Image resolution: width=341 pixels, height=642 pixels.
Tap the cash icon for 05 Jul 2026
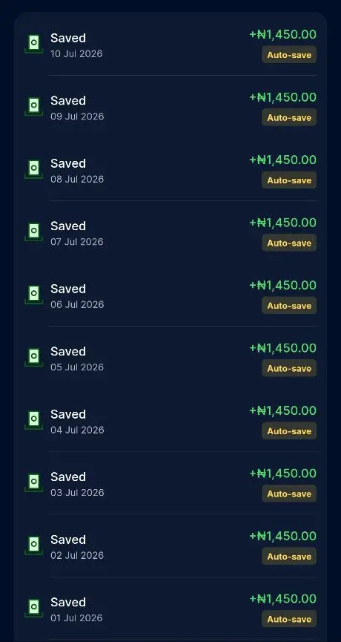[34, 358]
